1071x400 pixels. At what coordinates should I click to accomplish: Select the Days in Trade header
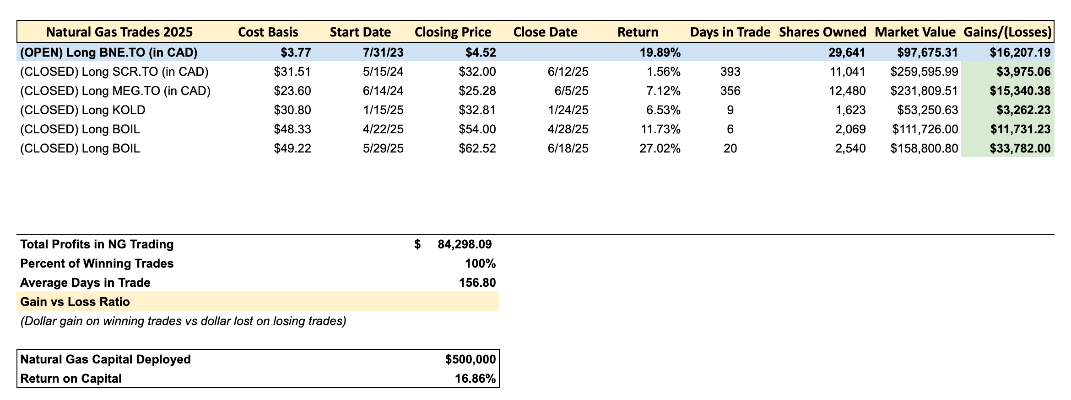click(x=730, y=32)
